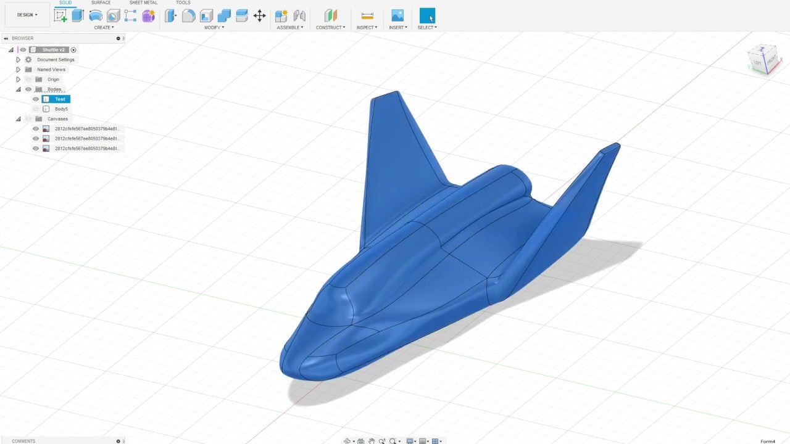The width and height of the screenshot is (790, 444).
Task: Choose the Offset Plane construct tool
Action: pos(331,16)
